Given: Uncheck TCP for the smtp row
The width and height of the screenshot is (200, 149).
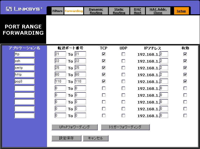Looking at the screenshot, I should click(x=104, y=68).
